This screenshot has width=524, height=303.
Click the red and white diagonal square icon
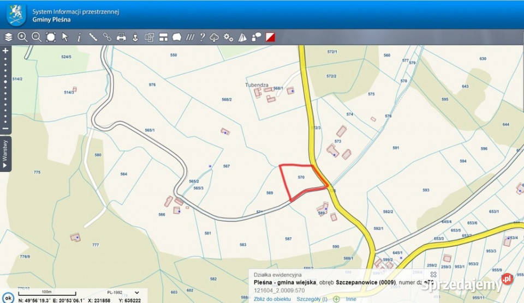pyautogui.click(x=270, y=37)
